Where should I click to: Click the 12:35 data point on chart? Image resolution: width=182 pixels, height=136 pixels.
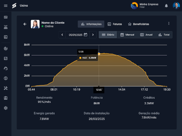click(99, 54)
